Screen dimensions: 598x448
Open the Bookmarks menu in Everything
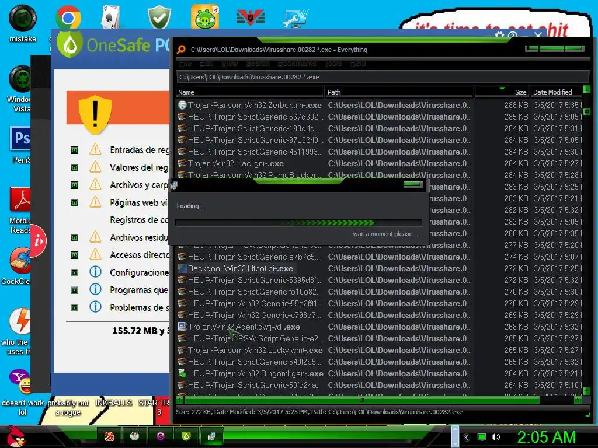click(x=297, y=63)
